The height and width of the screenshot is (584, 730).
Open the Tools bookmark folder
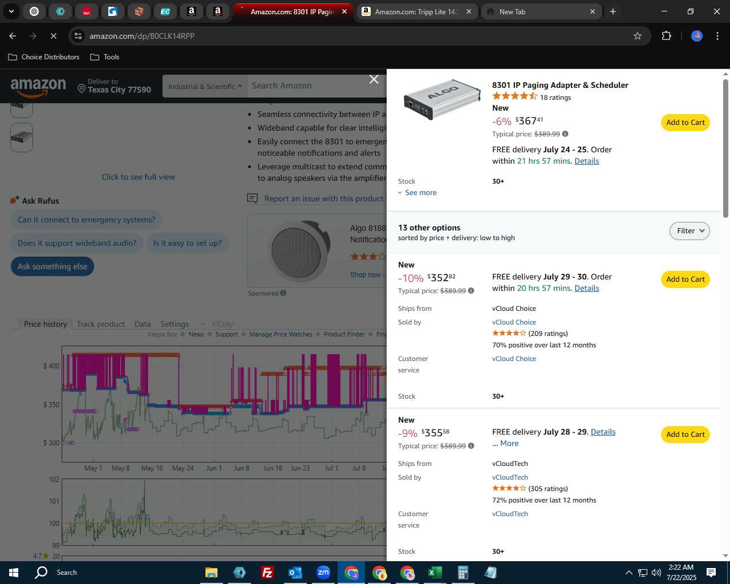(105, 57)
